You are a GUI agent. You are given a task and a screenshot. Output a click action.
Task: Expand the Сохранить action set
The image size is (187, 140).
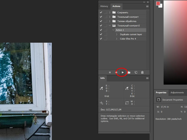point(110,12)
